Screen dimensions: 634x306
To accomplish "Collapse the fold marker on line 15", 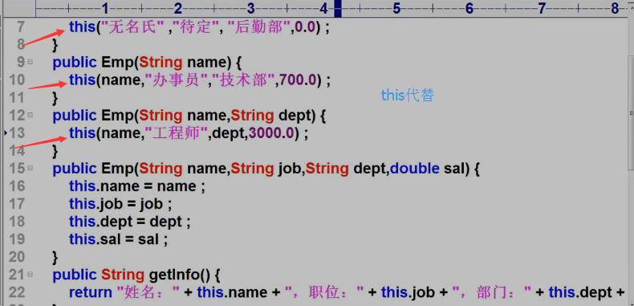I will click(30, 169).
